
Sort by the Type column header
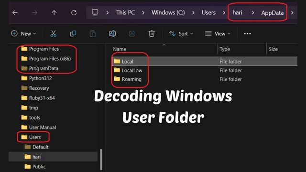(x=225, y=49)
